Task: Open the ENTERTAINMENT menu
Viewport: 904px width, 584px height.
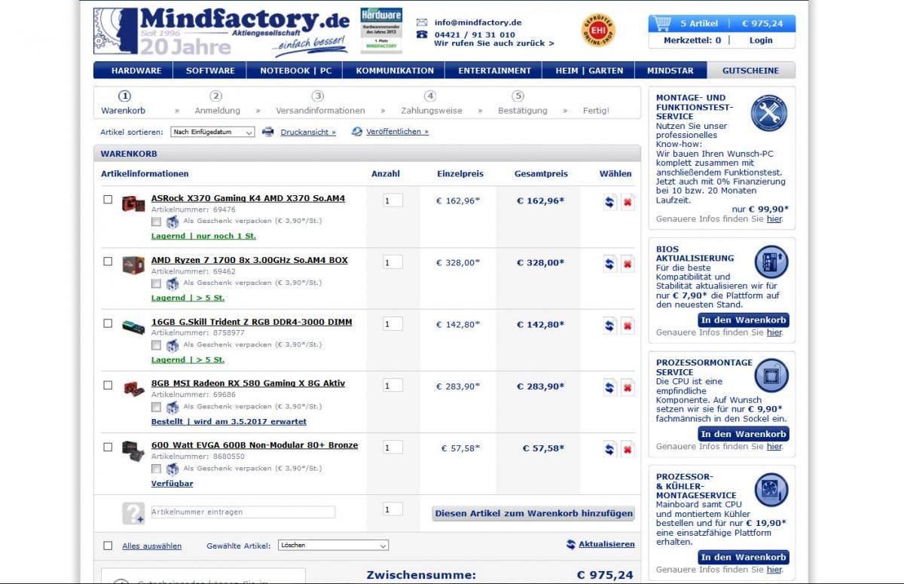Action: pyautogui.click(x=495, y=71)
